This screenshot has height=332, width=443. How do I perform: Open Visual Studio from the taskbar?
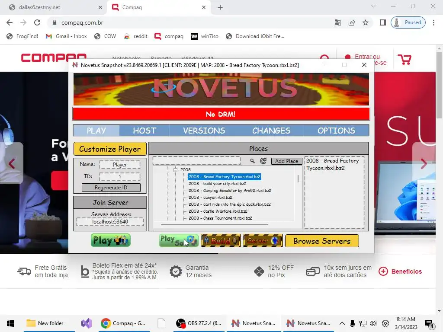[87, 323]
